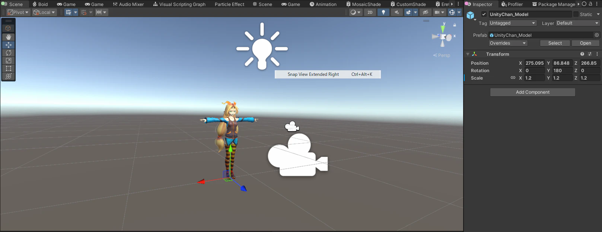Screen dimensions: 602x232
Task: Open the Static flags dropdown arrow
Action: (598, 14)
